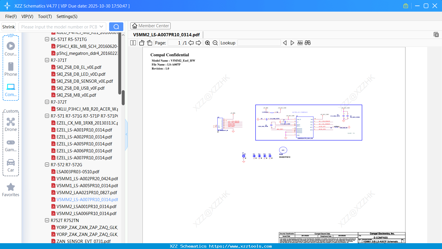Click the page number input field
Image resolution: width=442 pixels, height=249 pixels.
point(175,43)
